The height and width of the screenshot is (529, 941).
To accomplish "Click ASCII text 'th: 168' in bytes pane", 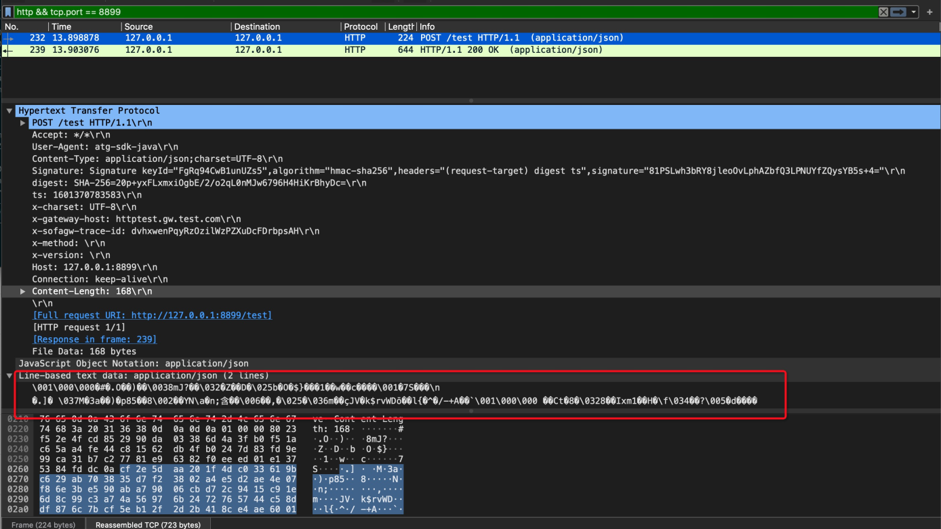I will coord(332,429).
